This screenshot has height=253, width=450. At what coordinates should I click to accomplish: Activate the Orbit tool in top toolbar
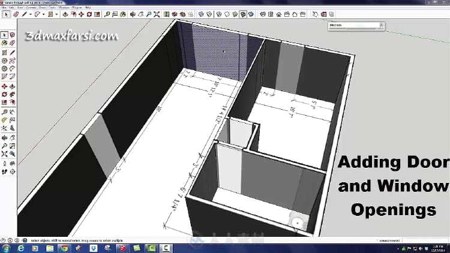point(133,14)
